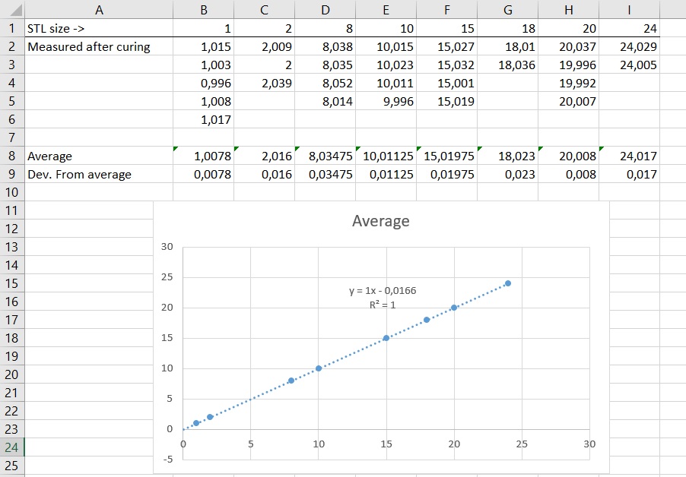The image size is (686, 477).
Task: Select the 'Measured after curing' cell
Action: pos(99,47)
